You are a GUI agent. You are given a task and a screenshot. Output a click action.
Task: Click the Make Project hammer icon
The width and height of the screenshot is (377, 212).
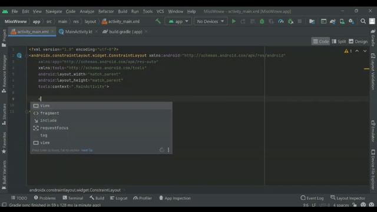[158, 21]
